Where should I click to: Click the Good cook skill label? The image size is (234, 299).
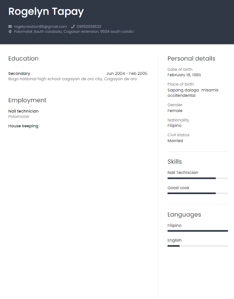[x=178, y=188]
